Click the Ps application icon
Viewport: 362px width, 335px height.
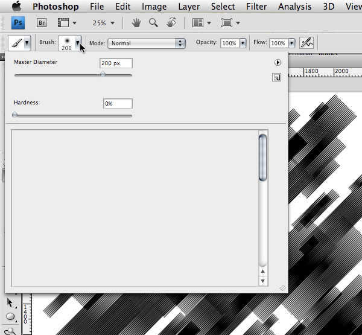(18, 23)
